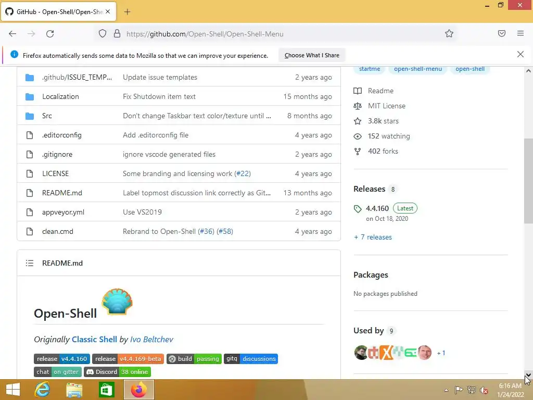View the MIT License link

(x=387, y=106)
